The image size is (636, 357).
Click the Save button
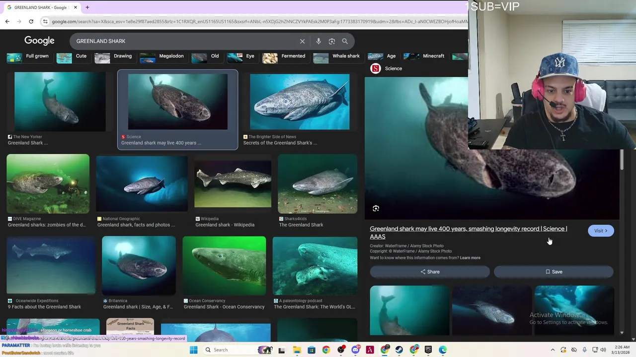tap(554, 272)
